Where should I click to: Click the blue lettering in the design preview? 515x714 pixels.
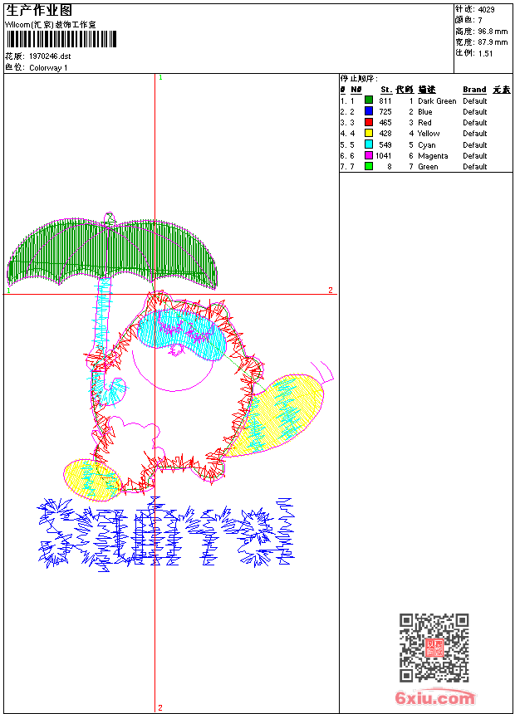[166, 534]
